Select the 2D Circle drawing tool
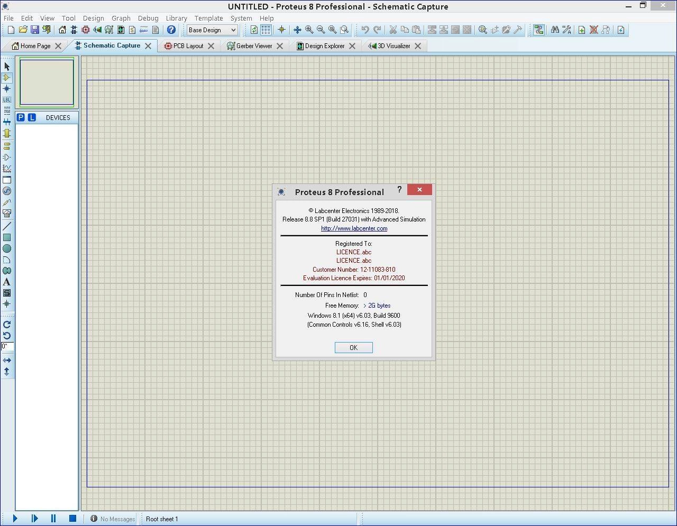 pos(7,248)
